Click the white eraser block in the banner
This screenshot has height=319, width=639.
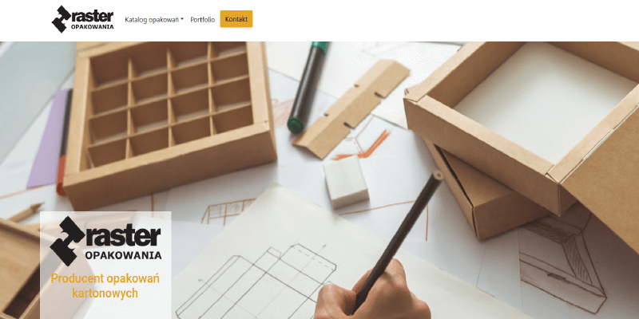pos(347,182)
